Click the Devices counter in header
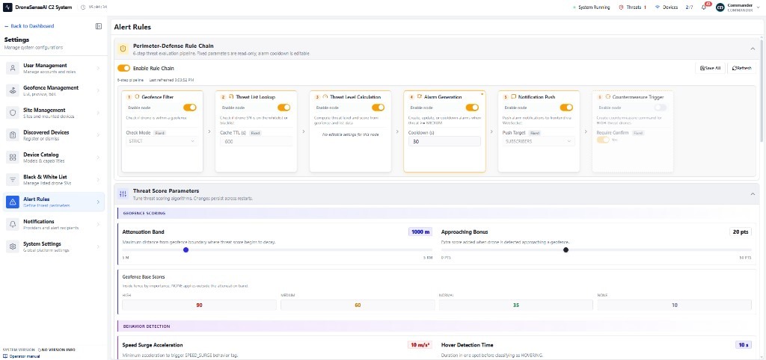Viewport: 766px width, 360px height. (x=673, y=7)
